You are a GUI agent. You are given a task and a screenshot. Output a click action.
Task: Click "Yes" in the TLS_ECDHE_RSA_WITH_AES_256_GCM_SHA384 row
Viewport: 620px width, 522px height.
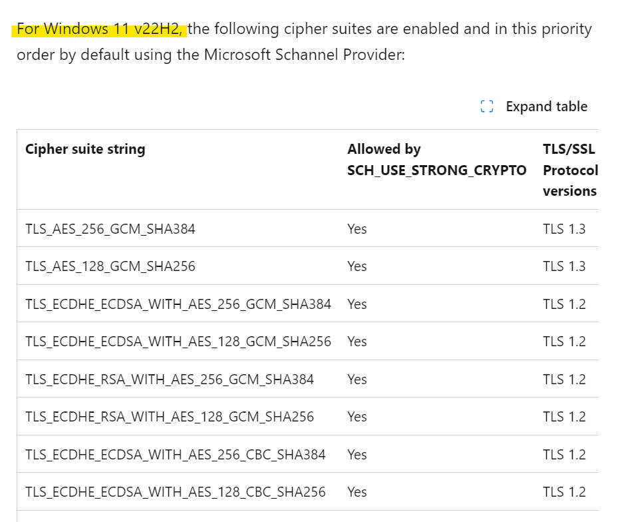tap(357, 380)
